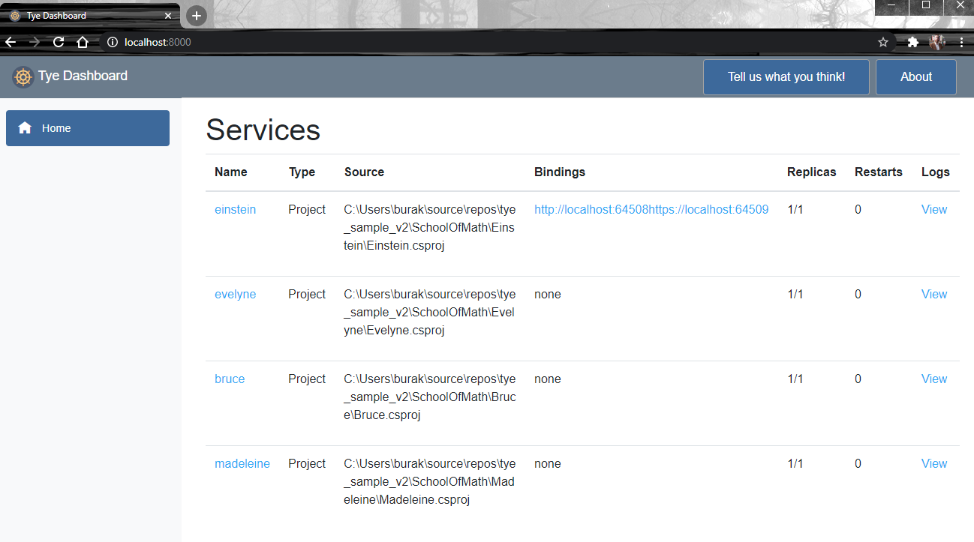Open the Home sidebar menu item
This screenshot has width=974, height=542.
(88, 128)
